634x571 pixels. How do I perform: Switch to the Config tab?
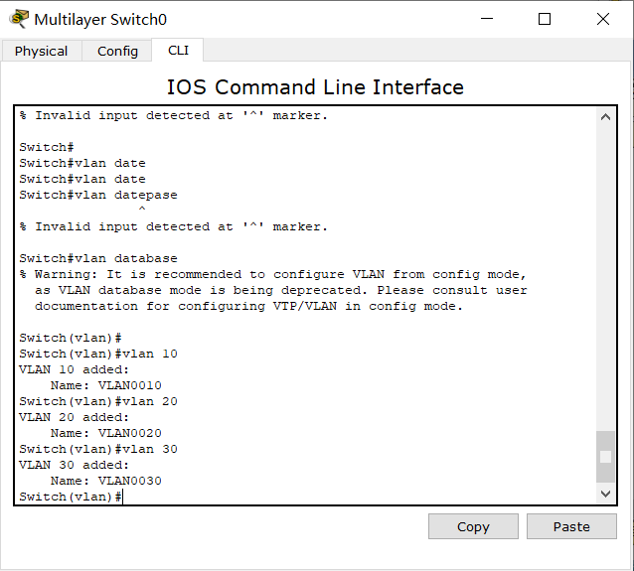[x=117, y=52]
